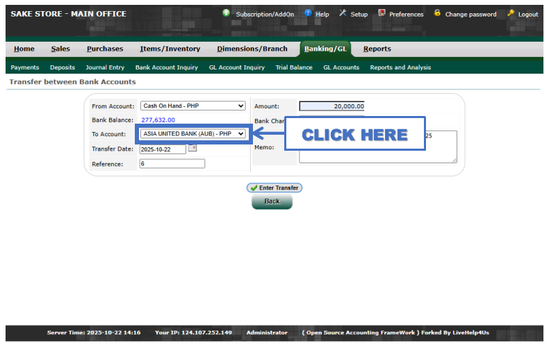The height and width of the screenshot is (348, 549).
Task: Click the Back button
Action: (x=272, y=201)
